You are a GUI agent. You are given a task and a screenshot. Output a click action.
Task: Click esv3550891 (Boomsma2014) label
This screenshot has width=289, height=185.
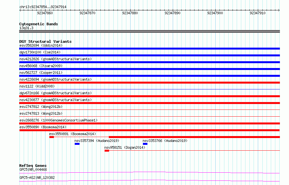[x=72, y=134]
